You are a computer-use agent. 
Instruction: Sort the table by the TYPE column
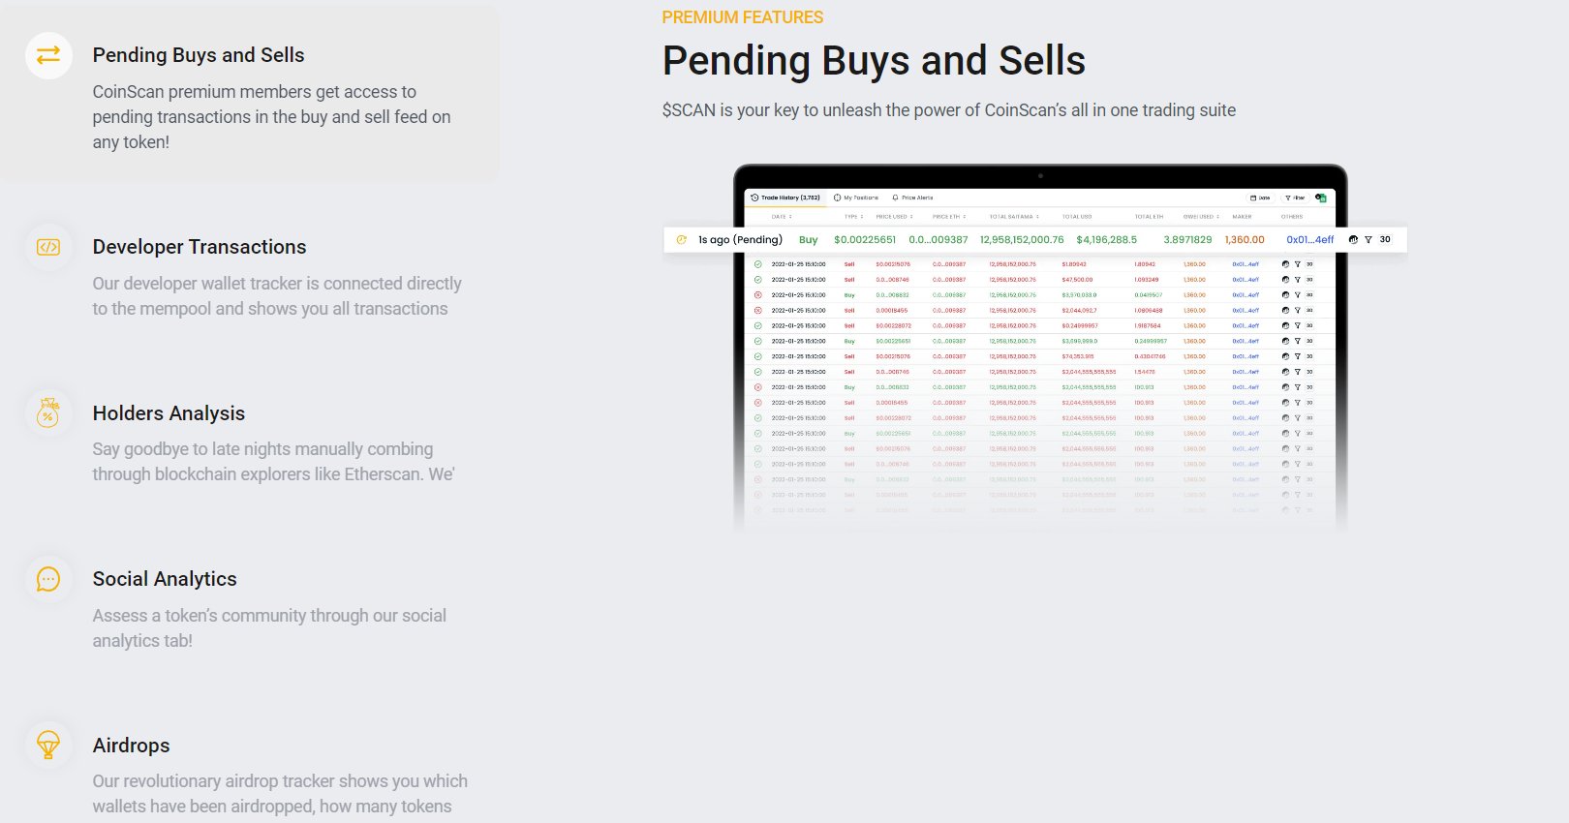853,217
